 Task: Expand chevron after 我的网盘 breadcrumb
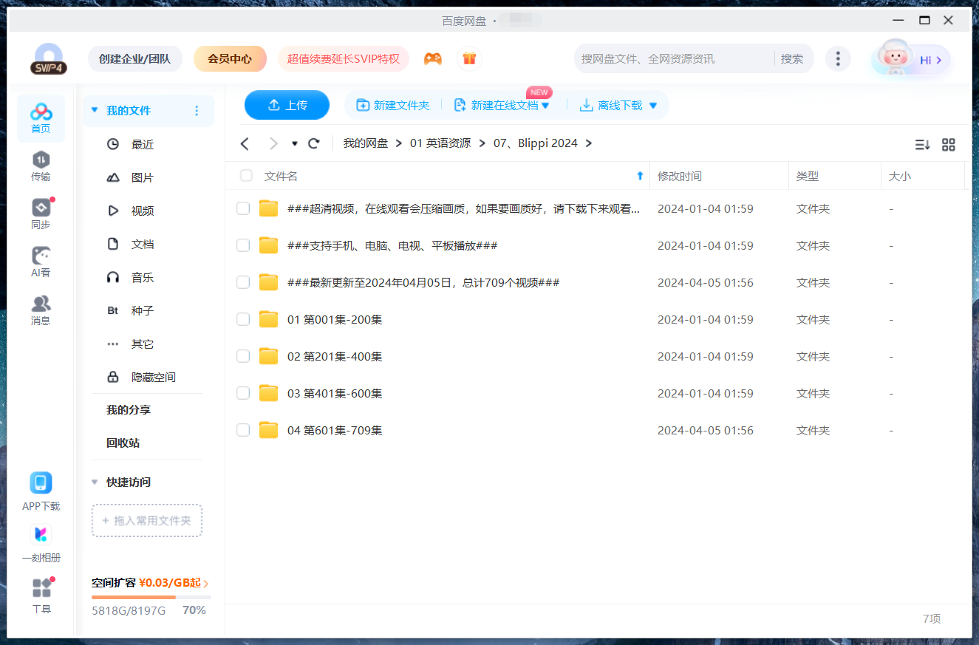click(399, 143)
